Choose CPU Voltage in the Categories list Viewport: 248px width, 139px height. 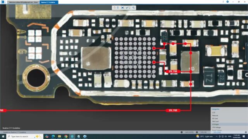[229, 127]
